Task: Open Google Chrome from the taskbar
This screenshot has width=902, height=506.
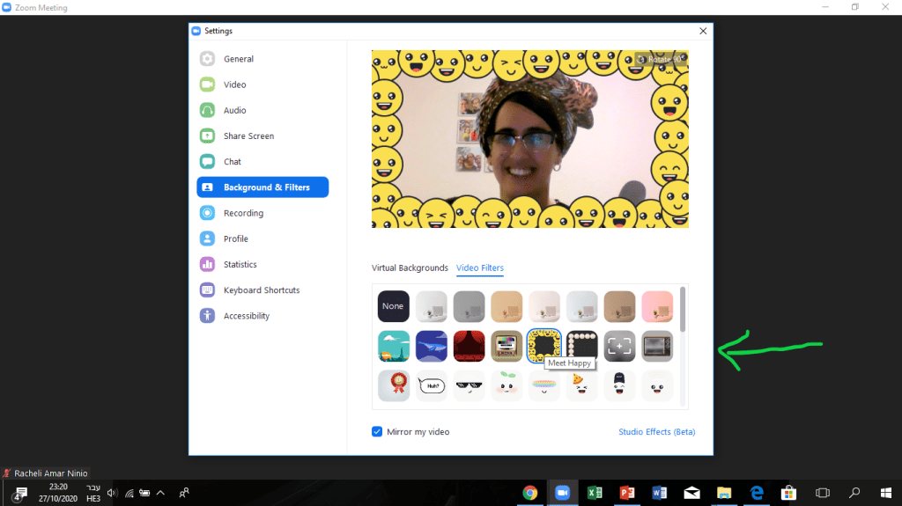Action: point(530,493)
